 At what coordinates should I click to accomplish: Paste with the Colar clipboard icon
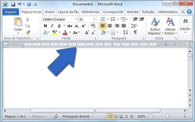pos(18,22)
